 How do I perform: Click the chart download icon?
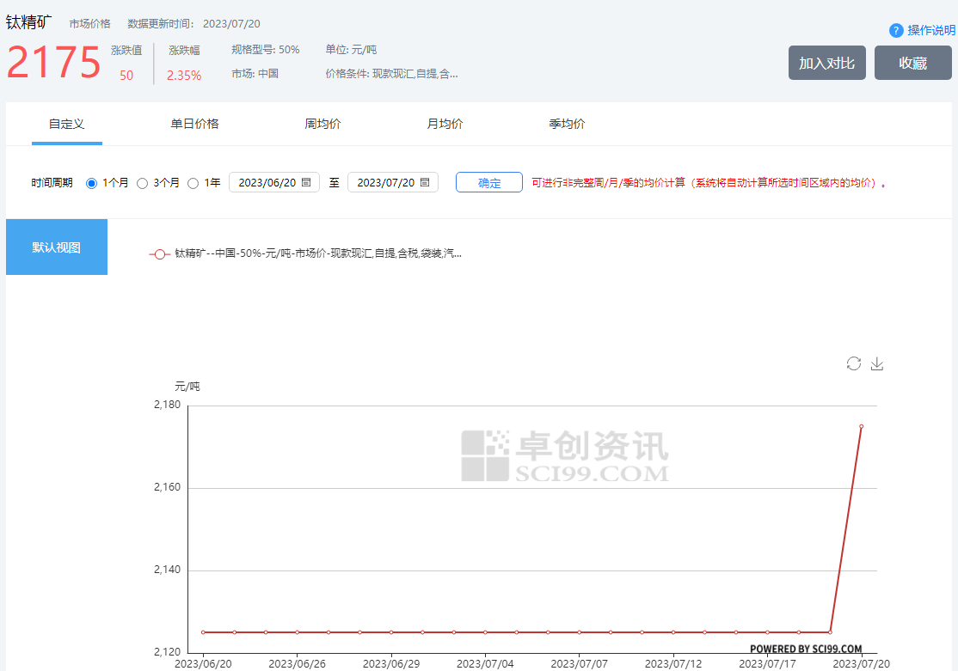876,363
